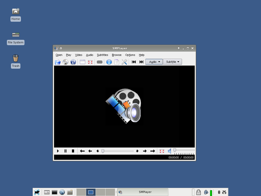Image resolution: width=261 pixels, height=196 pixels.
Task: Open the Open menu
Action: click(59, 55)
